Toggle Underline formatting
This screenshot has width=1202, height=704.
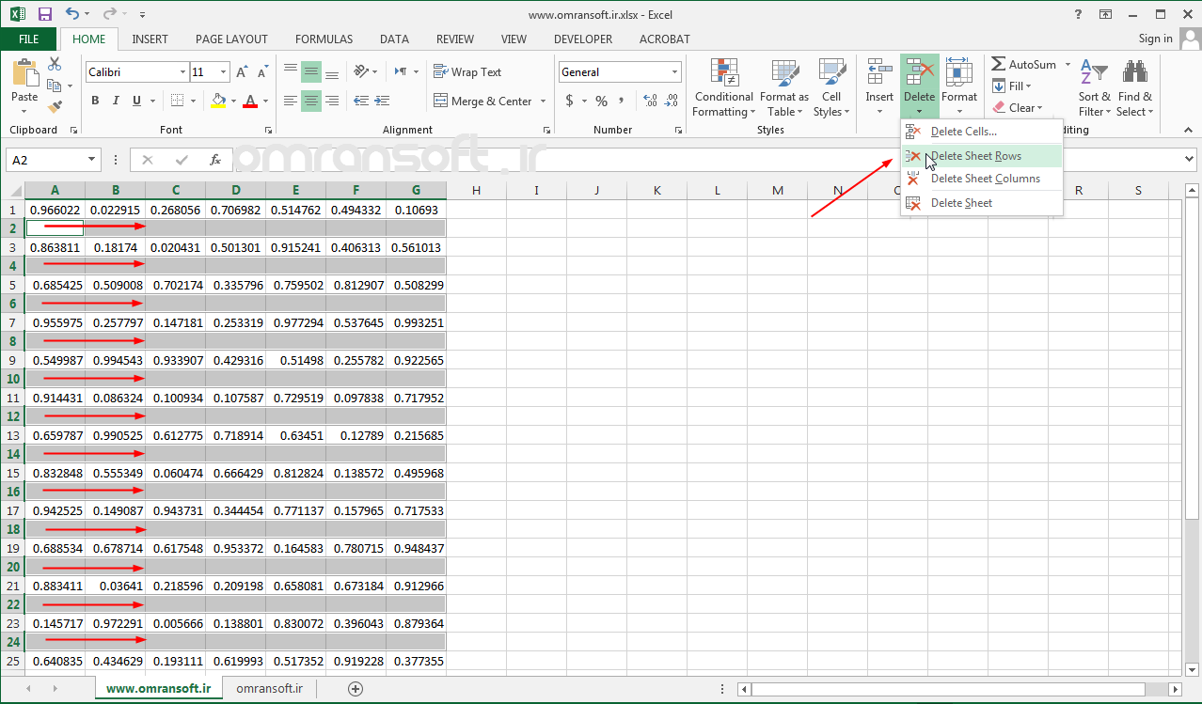(136, 101)
